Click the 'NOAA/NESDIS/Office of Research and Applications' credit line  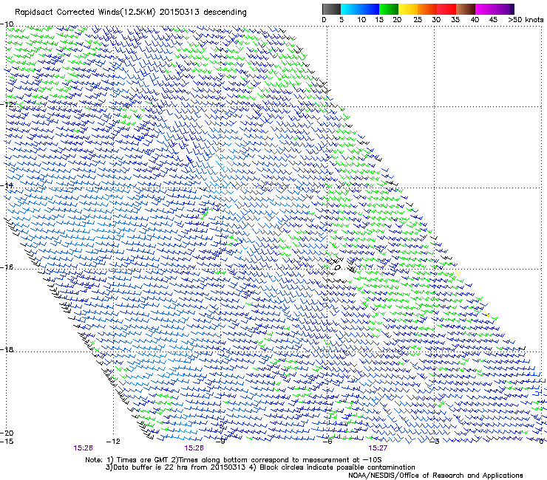(x=435, y=476)
